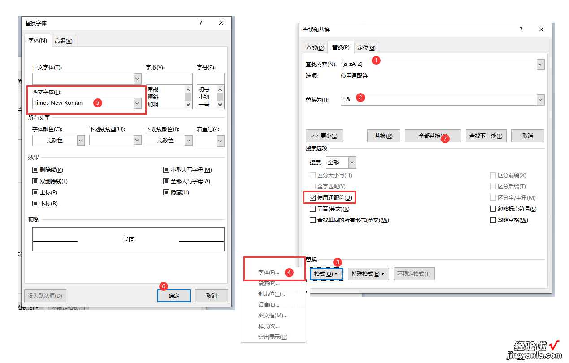Open the 搜索 全部 direction dropdown

tap(352, 162)
